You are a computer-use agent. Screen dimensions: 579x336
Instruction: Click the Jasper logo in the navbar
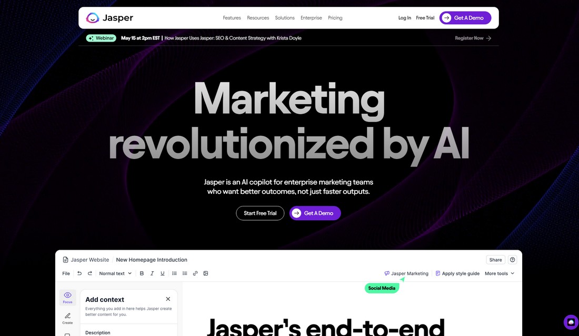pos(109,18)
